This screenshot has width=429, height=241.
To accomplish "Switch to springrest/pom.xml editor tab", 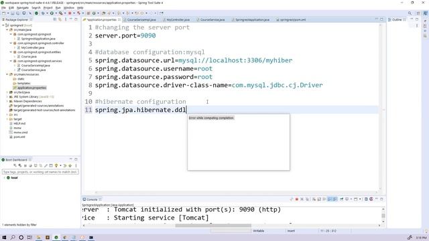I will [292, 19].
